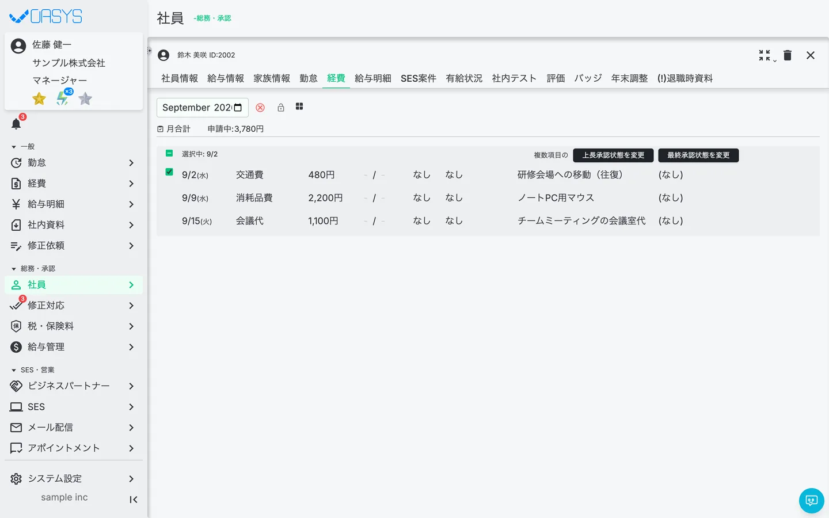Open メール配信 in the sidebar
Viewport: 829px width, 518px height.
(x=74, y=428)
